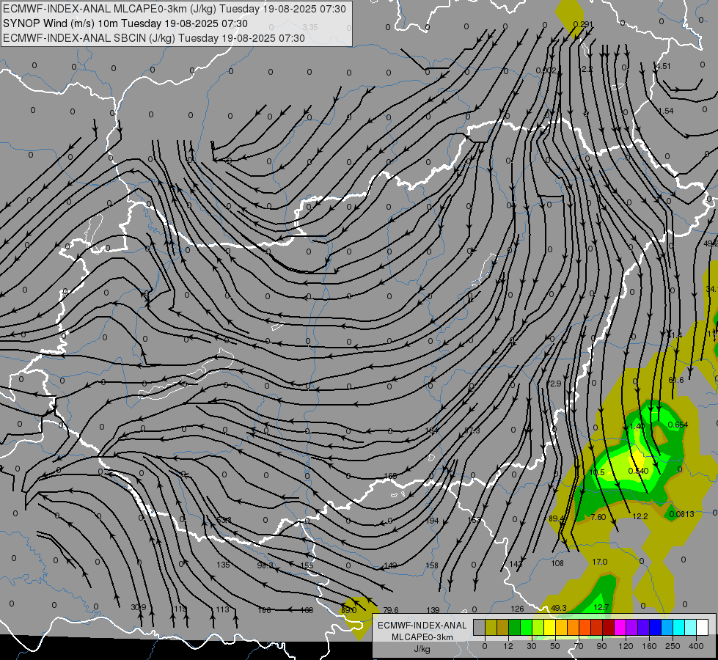Screen dimensions: 718x660
Task: Click the map value '0.654'
Action: pos(678,425)
